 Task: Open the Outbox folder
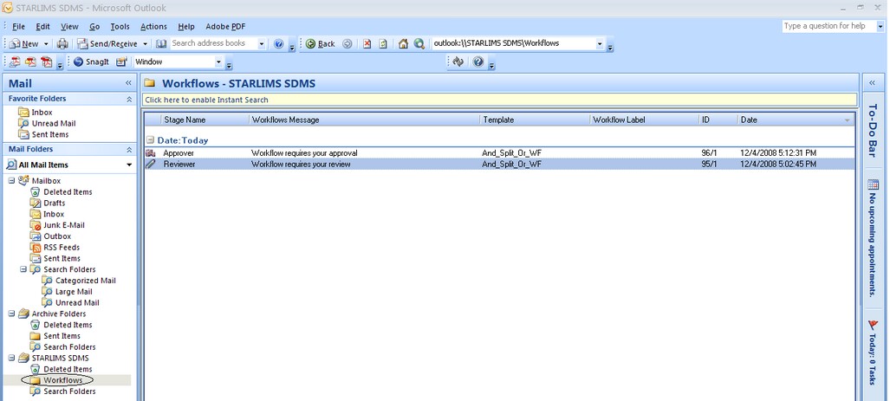coord(57,236)
